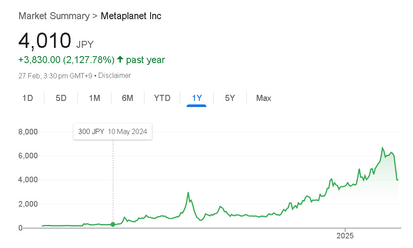Click the 8,000 y-axis label
This screenshot has height=248, width=413.
tap(28, 131)
